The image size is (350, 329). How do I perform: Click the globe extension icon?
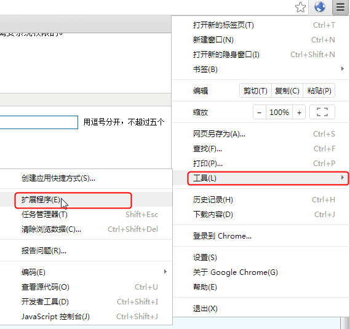point(320,7)
